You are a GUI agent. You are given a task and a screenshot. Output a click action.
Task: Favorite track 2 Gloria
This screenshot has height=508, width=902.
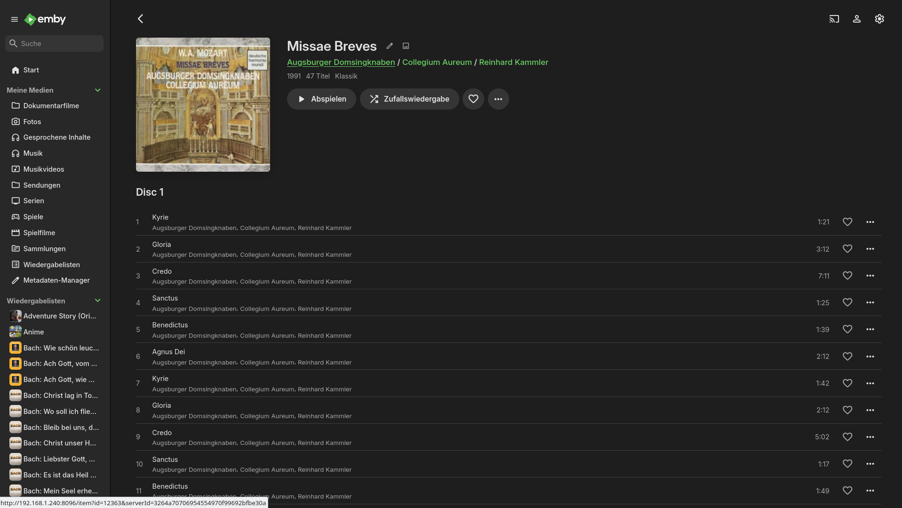[x=847, y=249]
